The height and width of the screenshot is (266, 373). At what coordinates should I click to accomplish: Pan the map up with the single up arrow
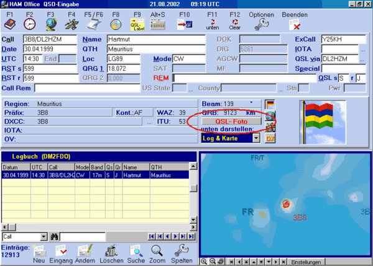[x=254, y=262]
